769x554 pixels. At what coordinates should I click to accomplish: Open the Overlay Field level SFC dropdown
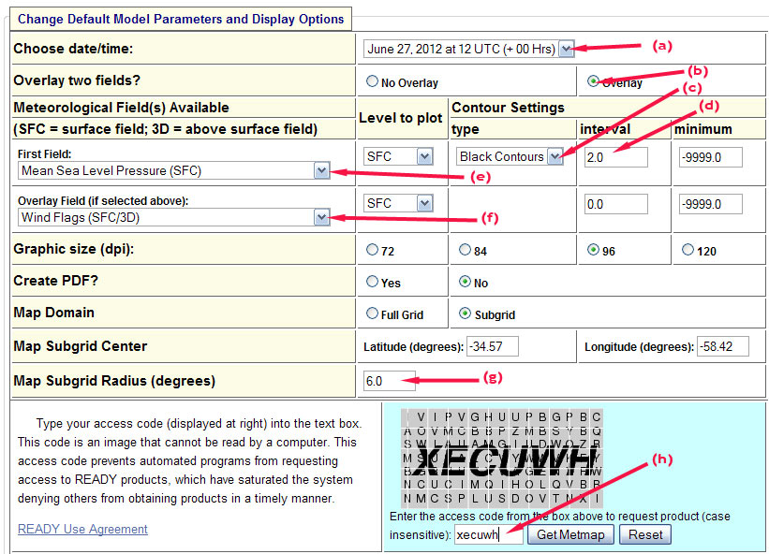coord(398,203)
